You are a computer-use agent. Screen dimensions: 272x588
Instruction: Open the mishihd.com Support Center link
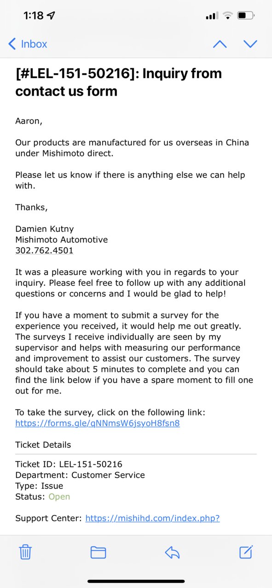click(152, 518)
